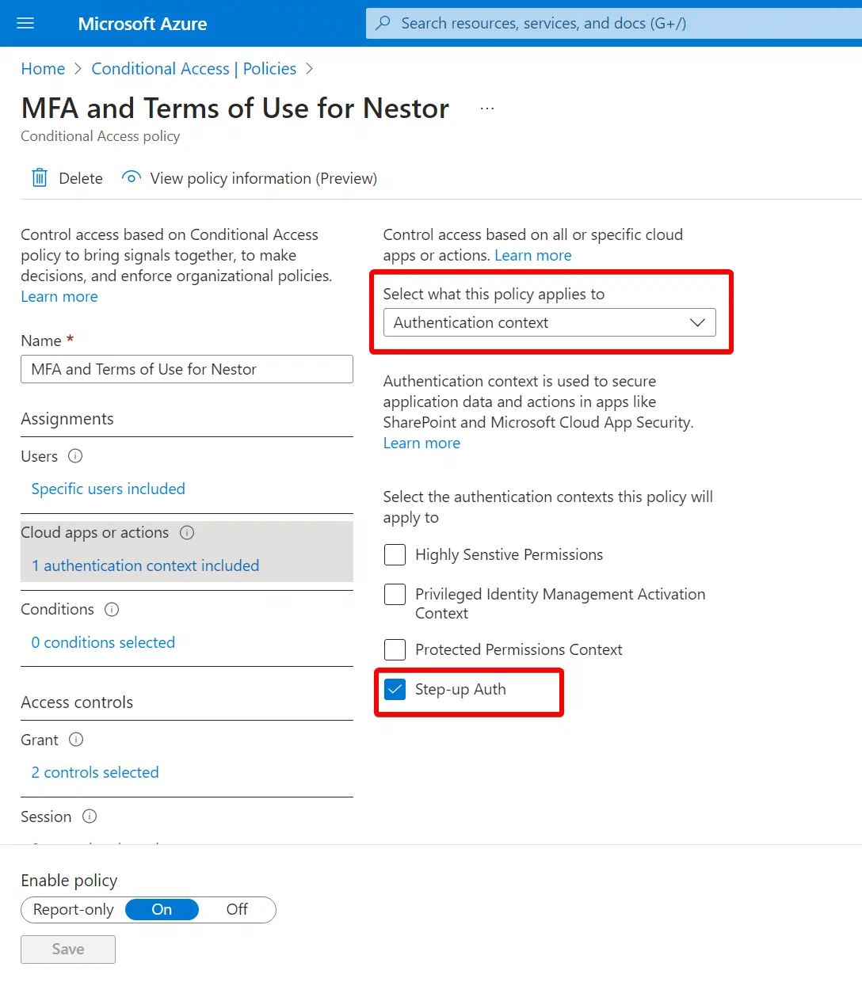862x982 pixels.
Task: Check the Protected Permissions Context checkbox
Action: pos(395,649)
